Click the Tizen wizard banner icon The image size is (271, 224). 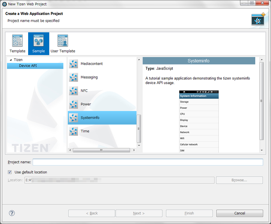click(x=258, y=19)
